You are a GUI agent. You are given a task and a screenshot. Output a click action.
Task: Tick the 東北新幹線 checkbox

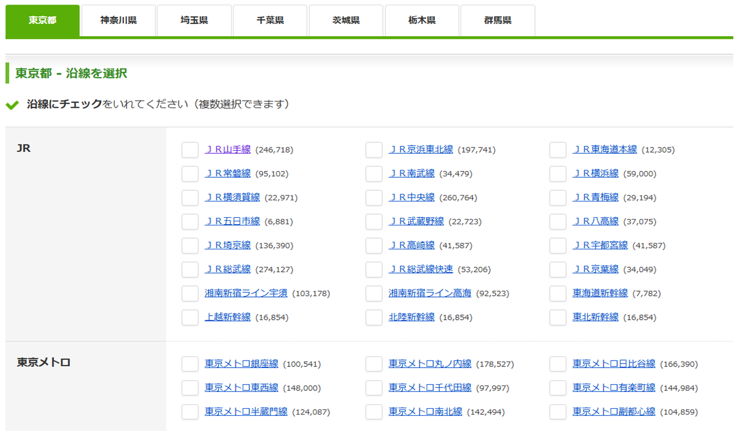pos(558,317)
